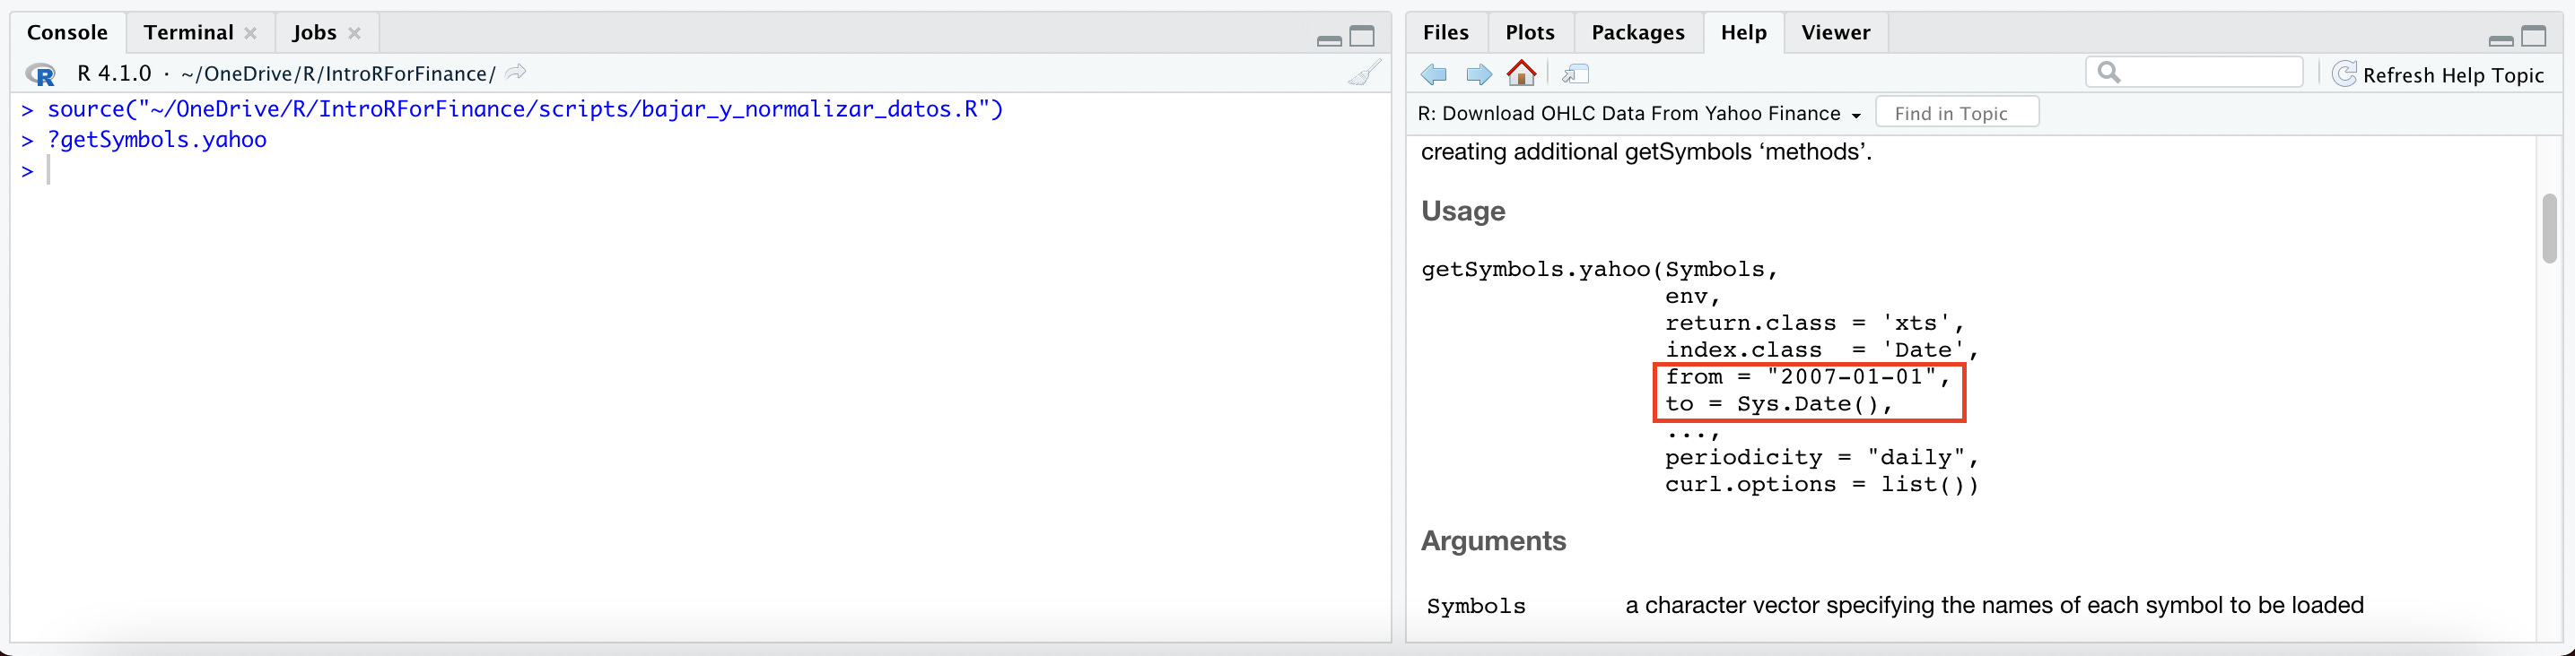
Task: Go forward with the Help forward arrow
Action: tap(1479, 73)
